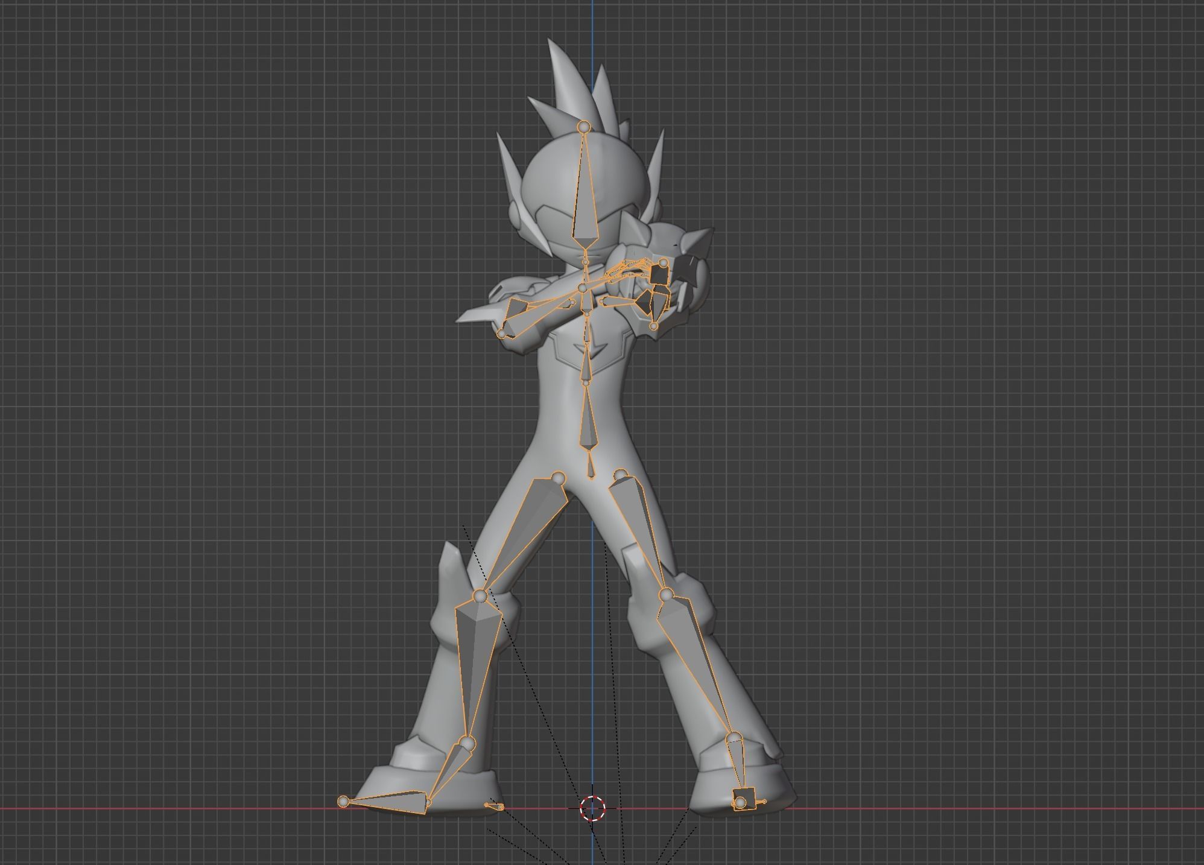This screenshot has height=865, width=1204.
Task: Click the knee joint sphere on viewer's left leg
Action: pyautogui.click(x=480, y=596)
